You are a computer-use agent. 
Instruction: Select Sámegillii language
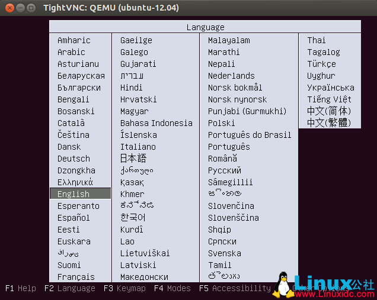click(231, 182)
